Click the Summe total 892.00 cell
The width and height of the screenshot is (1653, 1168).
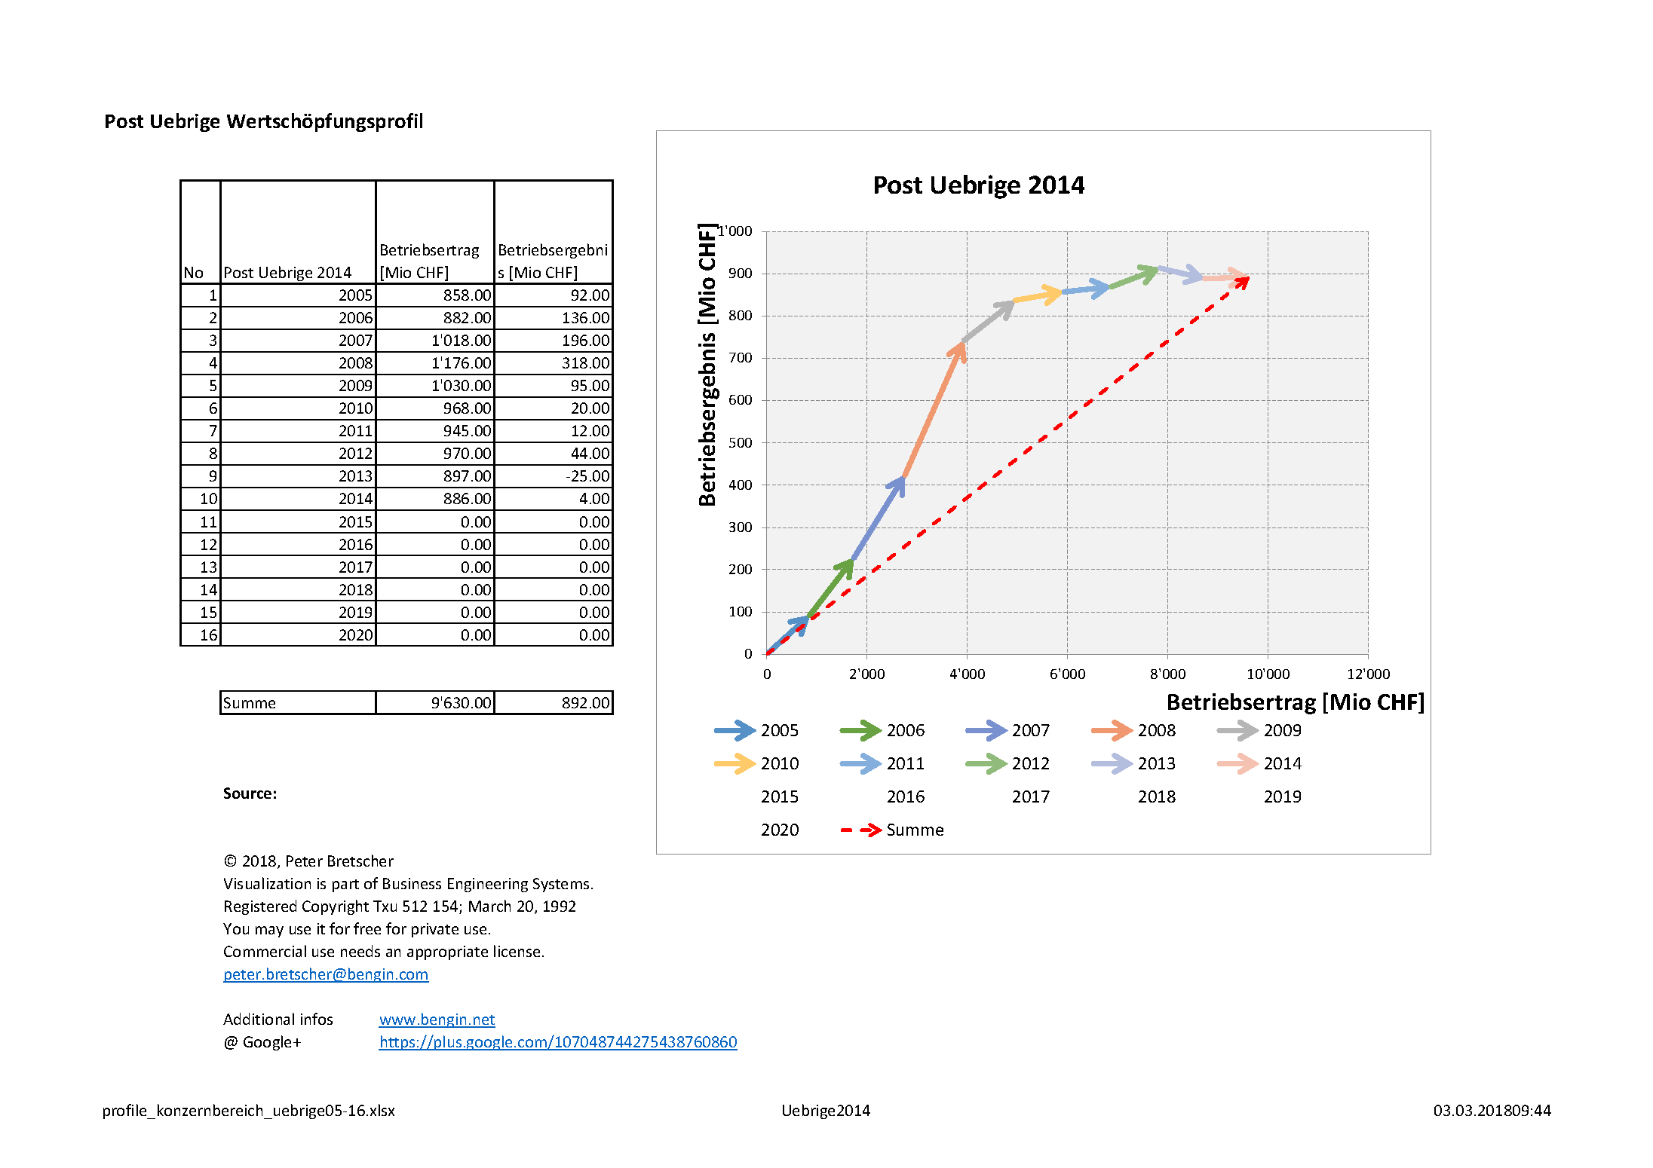pos(554,703)
